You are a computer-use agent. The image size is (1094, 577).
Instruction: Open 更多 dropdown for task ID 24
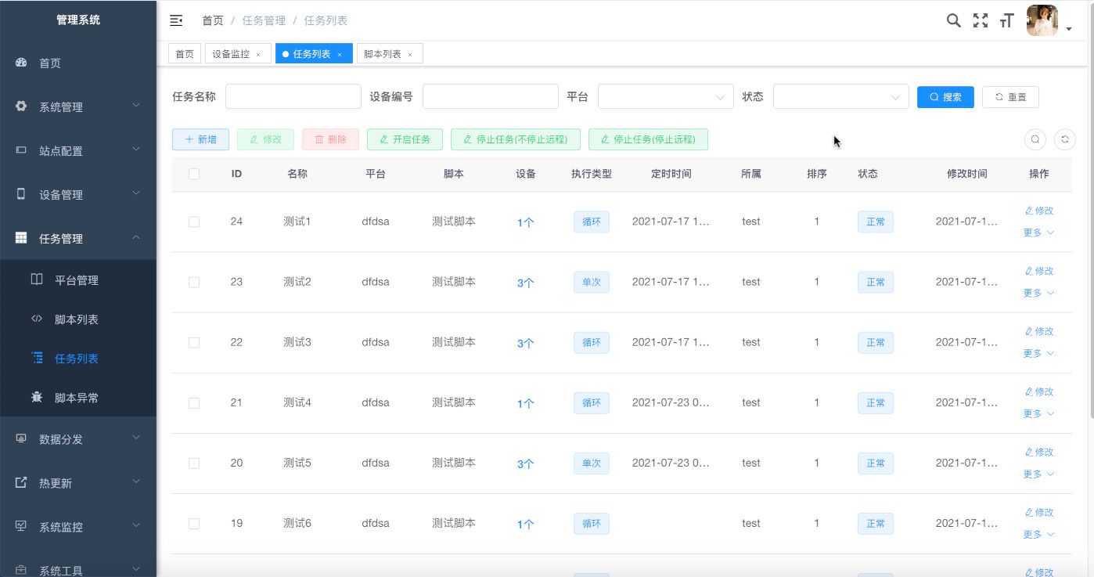(1038, 233)
